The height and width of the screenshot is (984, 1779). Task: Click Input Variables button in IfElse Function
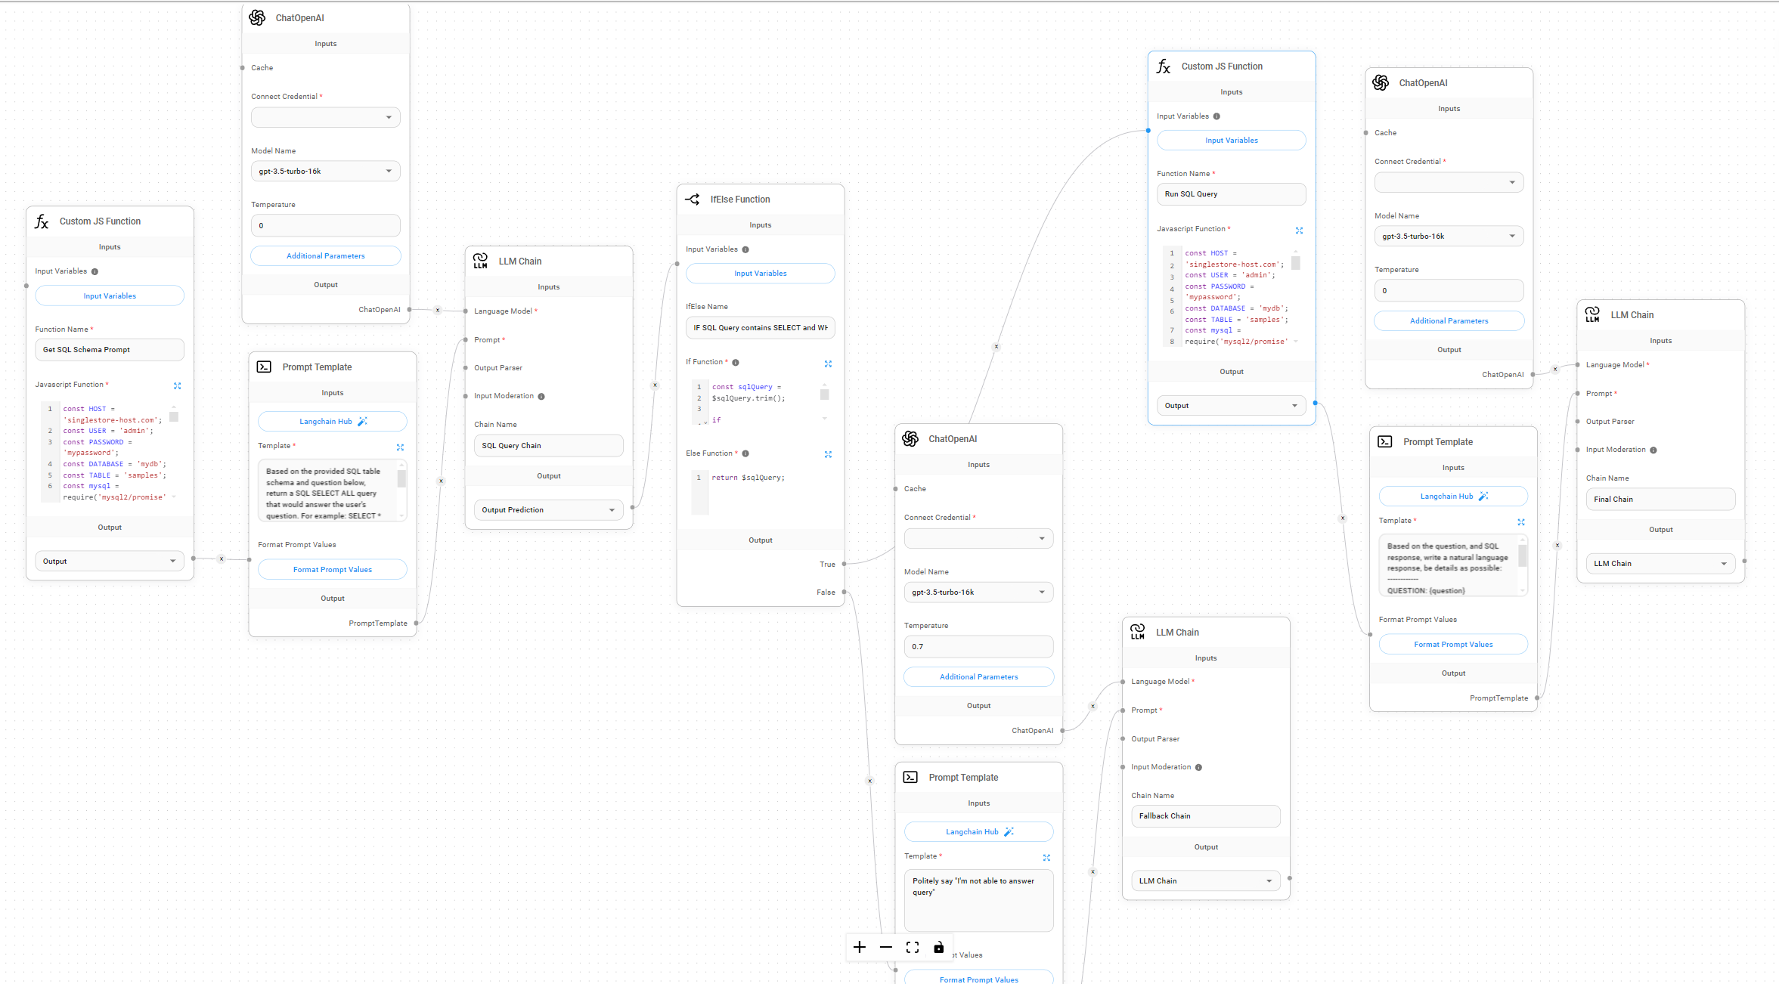point(760,274)
